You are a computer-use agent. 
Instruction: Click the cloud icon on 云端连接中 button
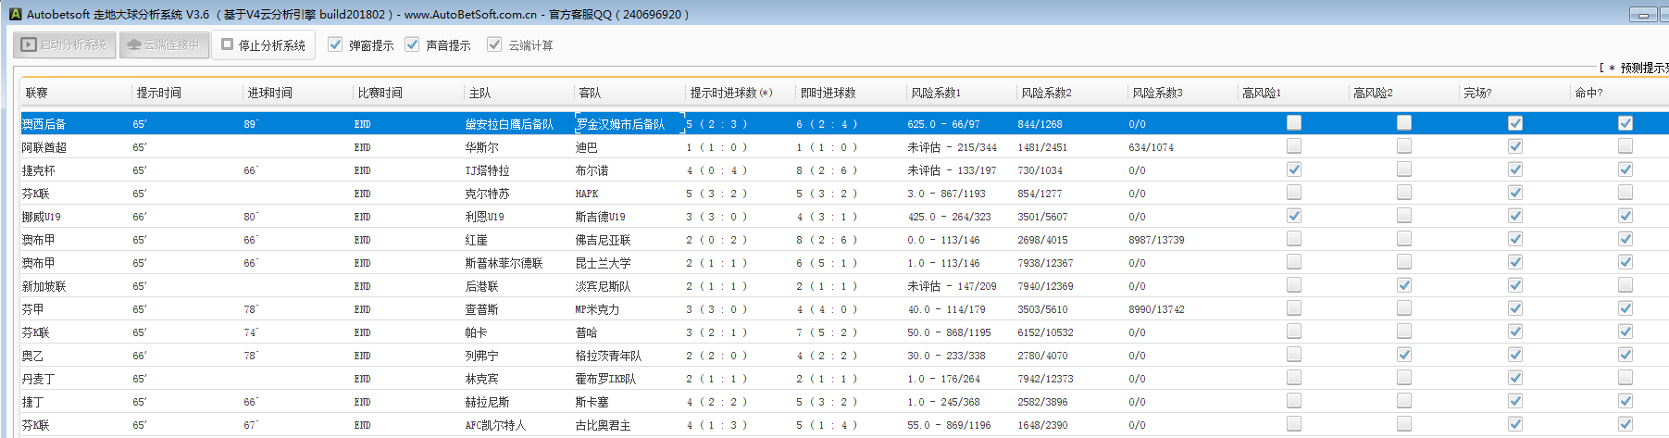pyautogui.click(x=134, y=44)
